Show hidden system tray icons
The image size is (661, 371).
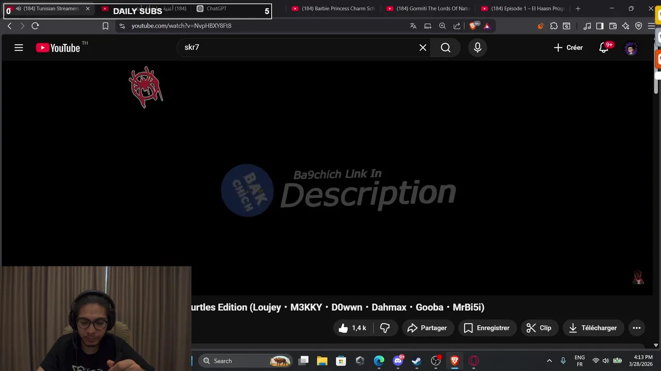[x=549, y=361]
